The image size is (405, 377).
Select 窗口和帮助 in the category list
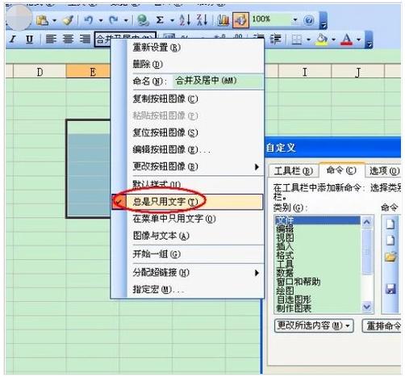(299, 282)
